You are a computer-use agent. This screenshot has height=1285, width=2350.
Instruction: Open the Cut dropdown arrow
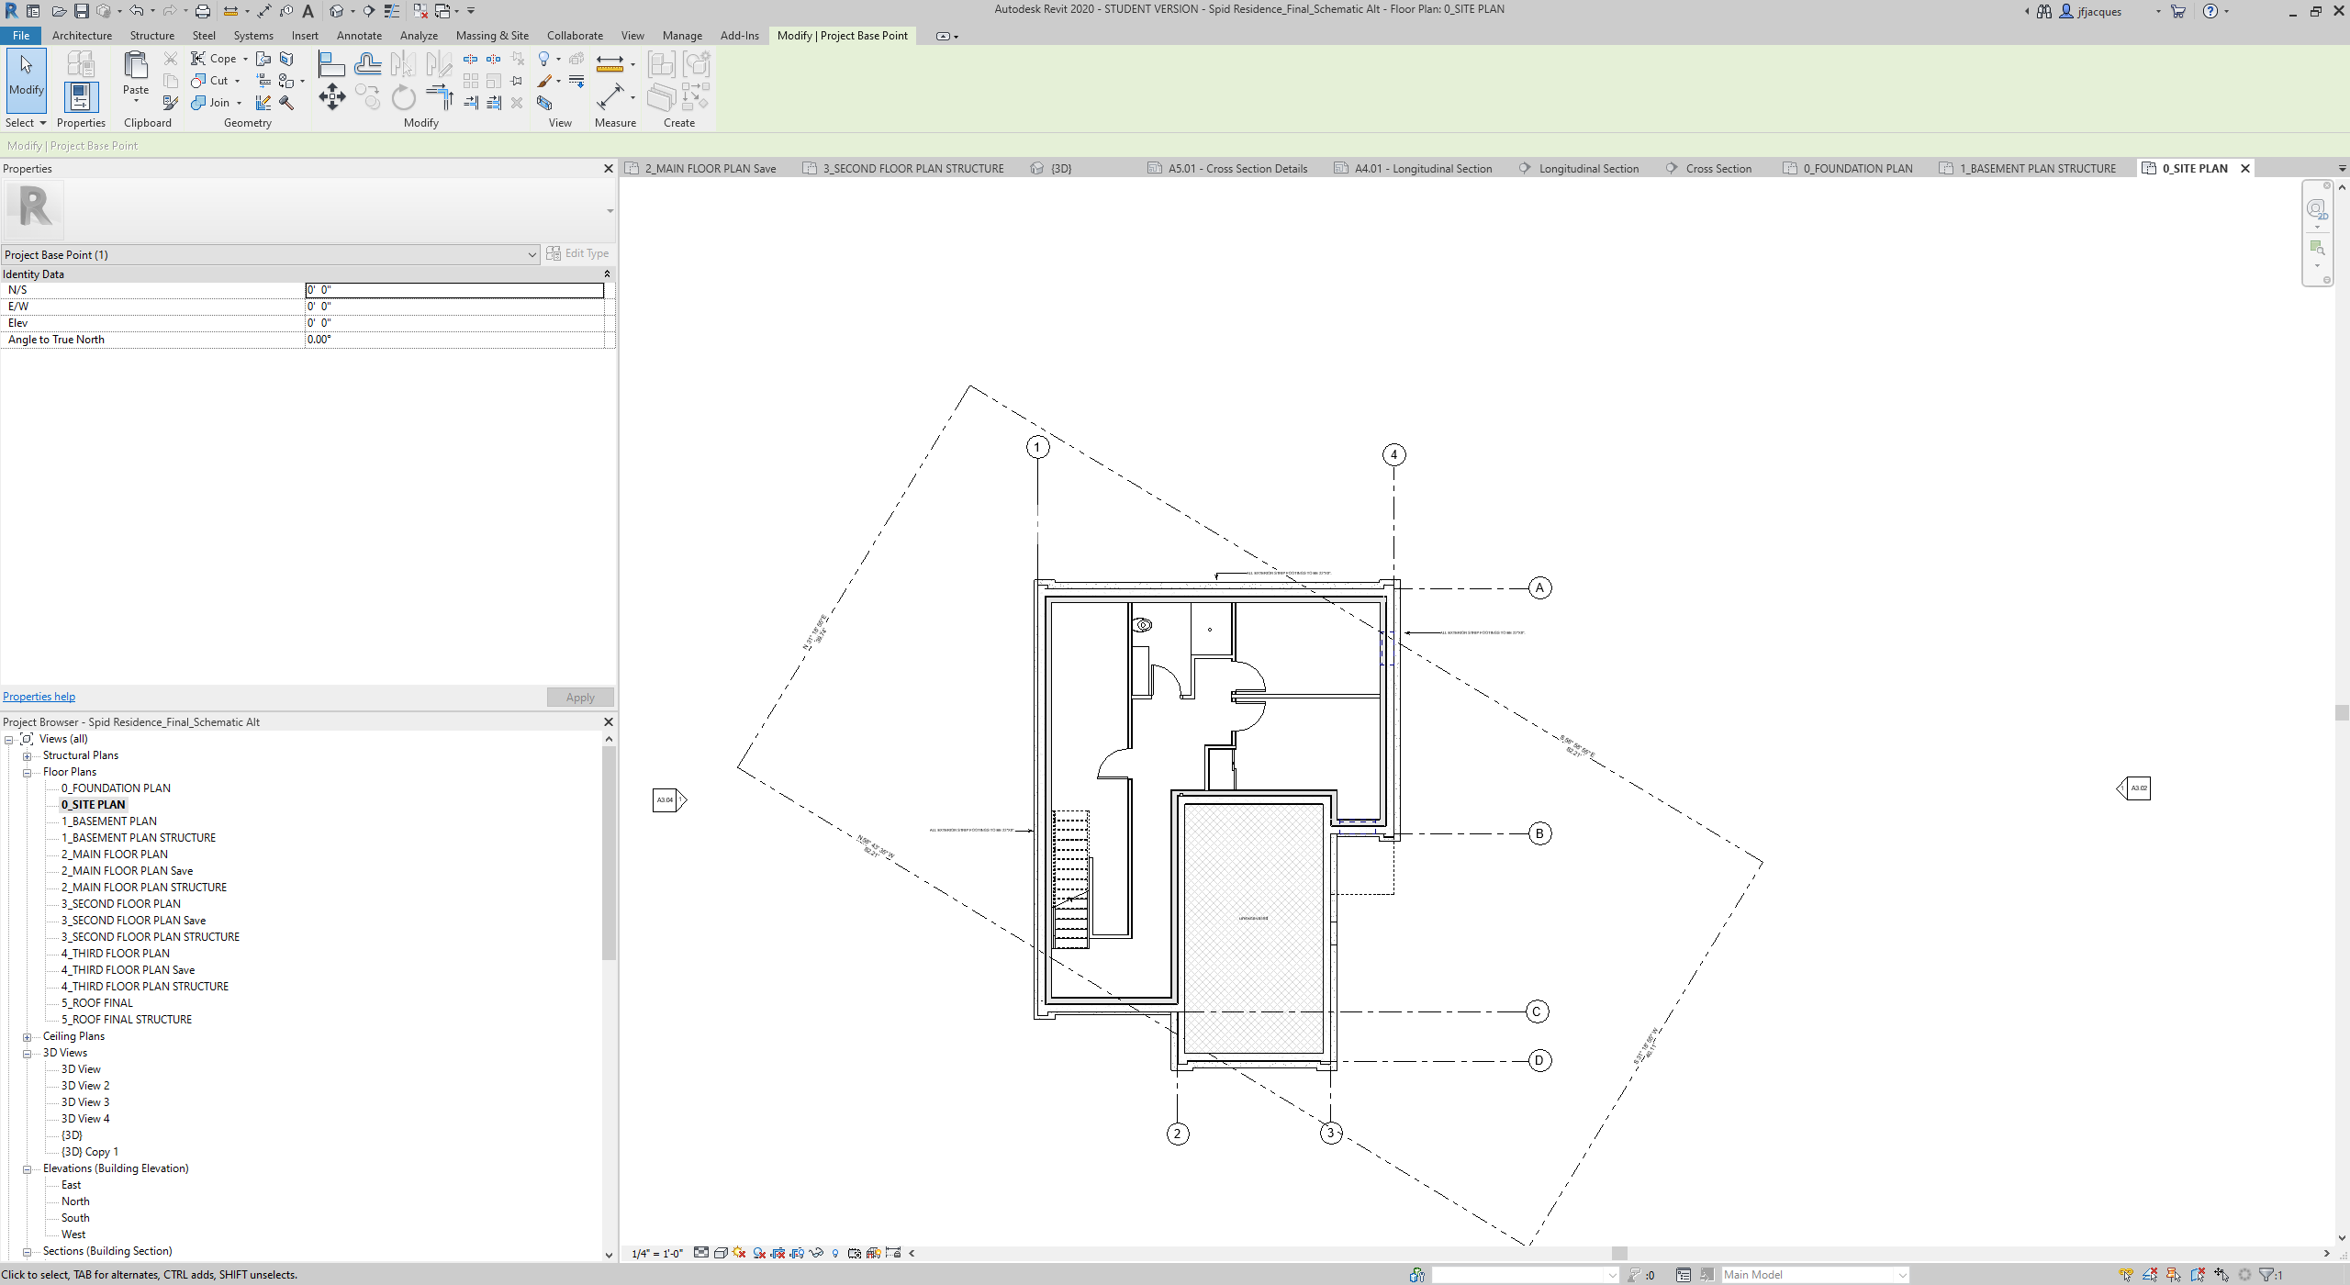[237, 81]
